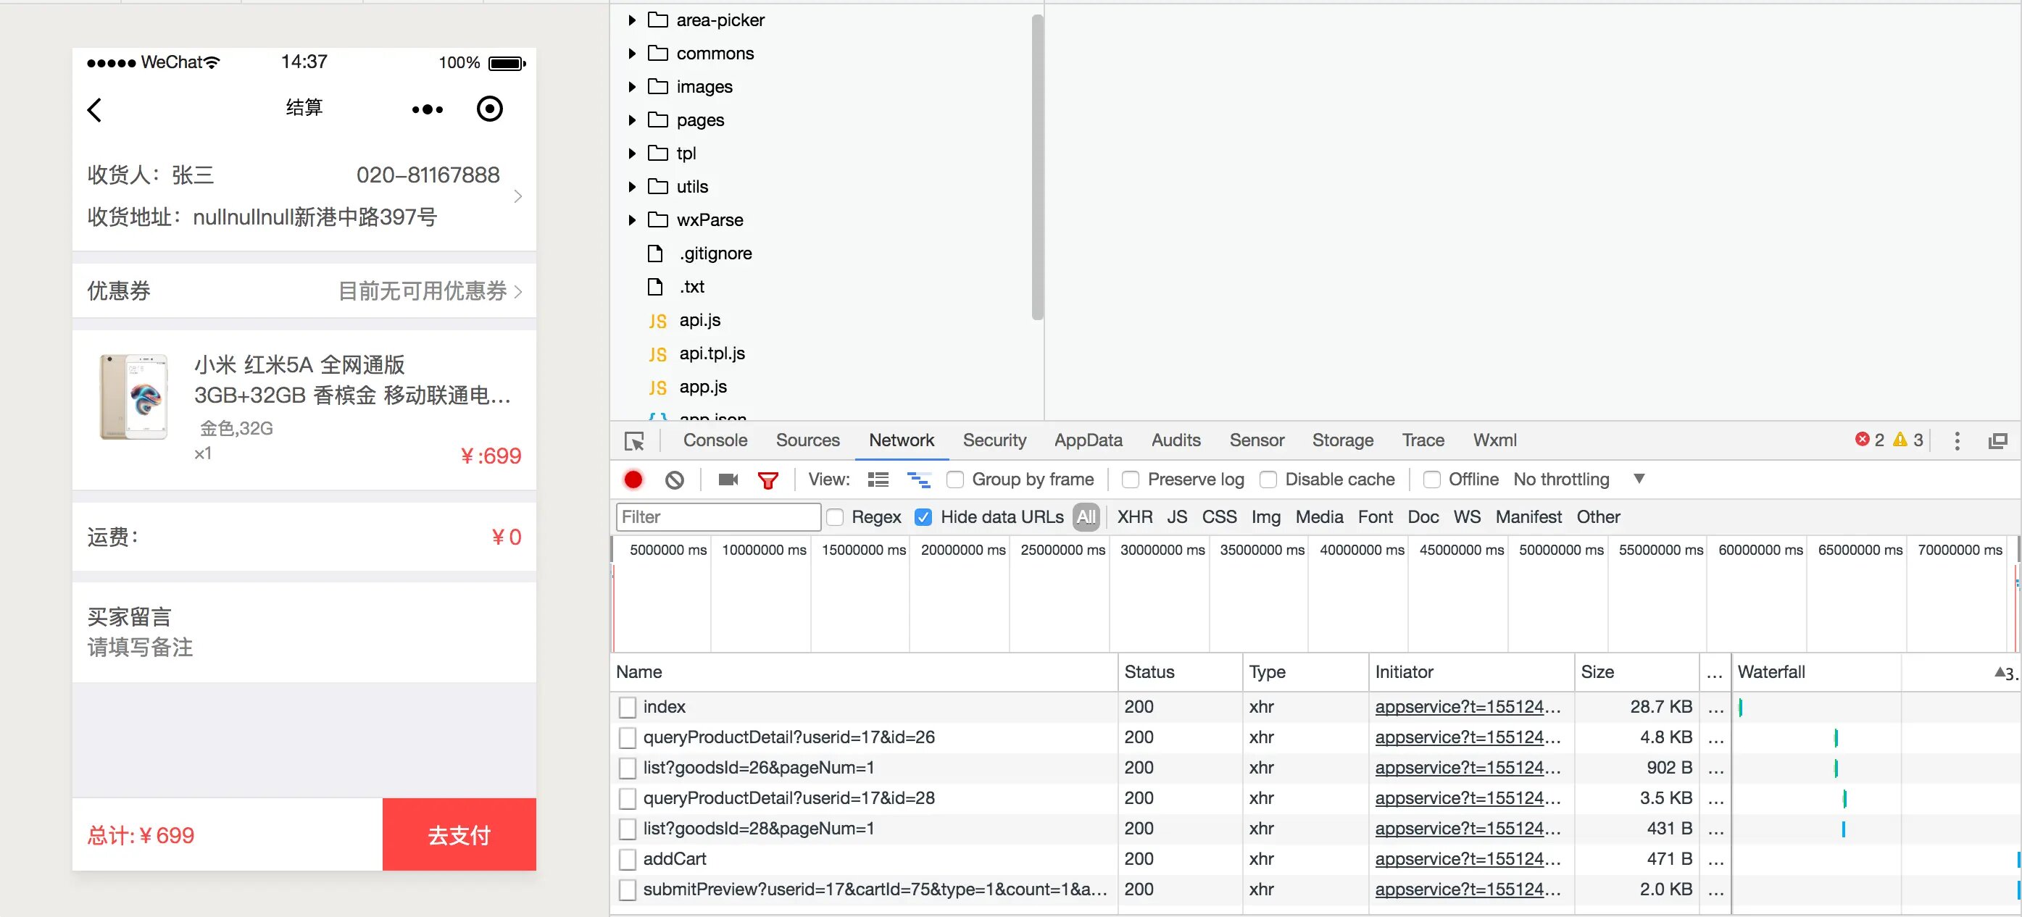
Task: Toggle Offline mode checkbox
Action: click(1431, 480)
